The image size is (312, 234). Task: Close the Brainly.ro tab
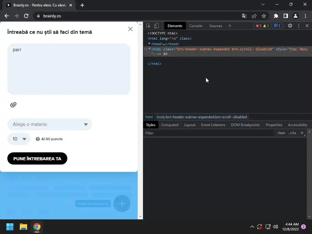pos(71,5)
